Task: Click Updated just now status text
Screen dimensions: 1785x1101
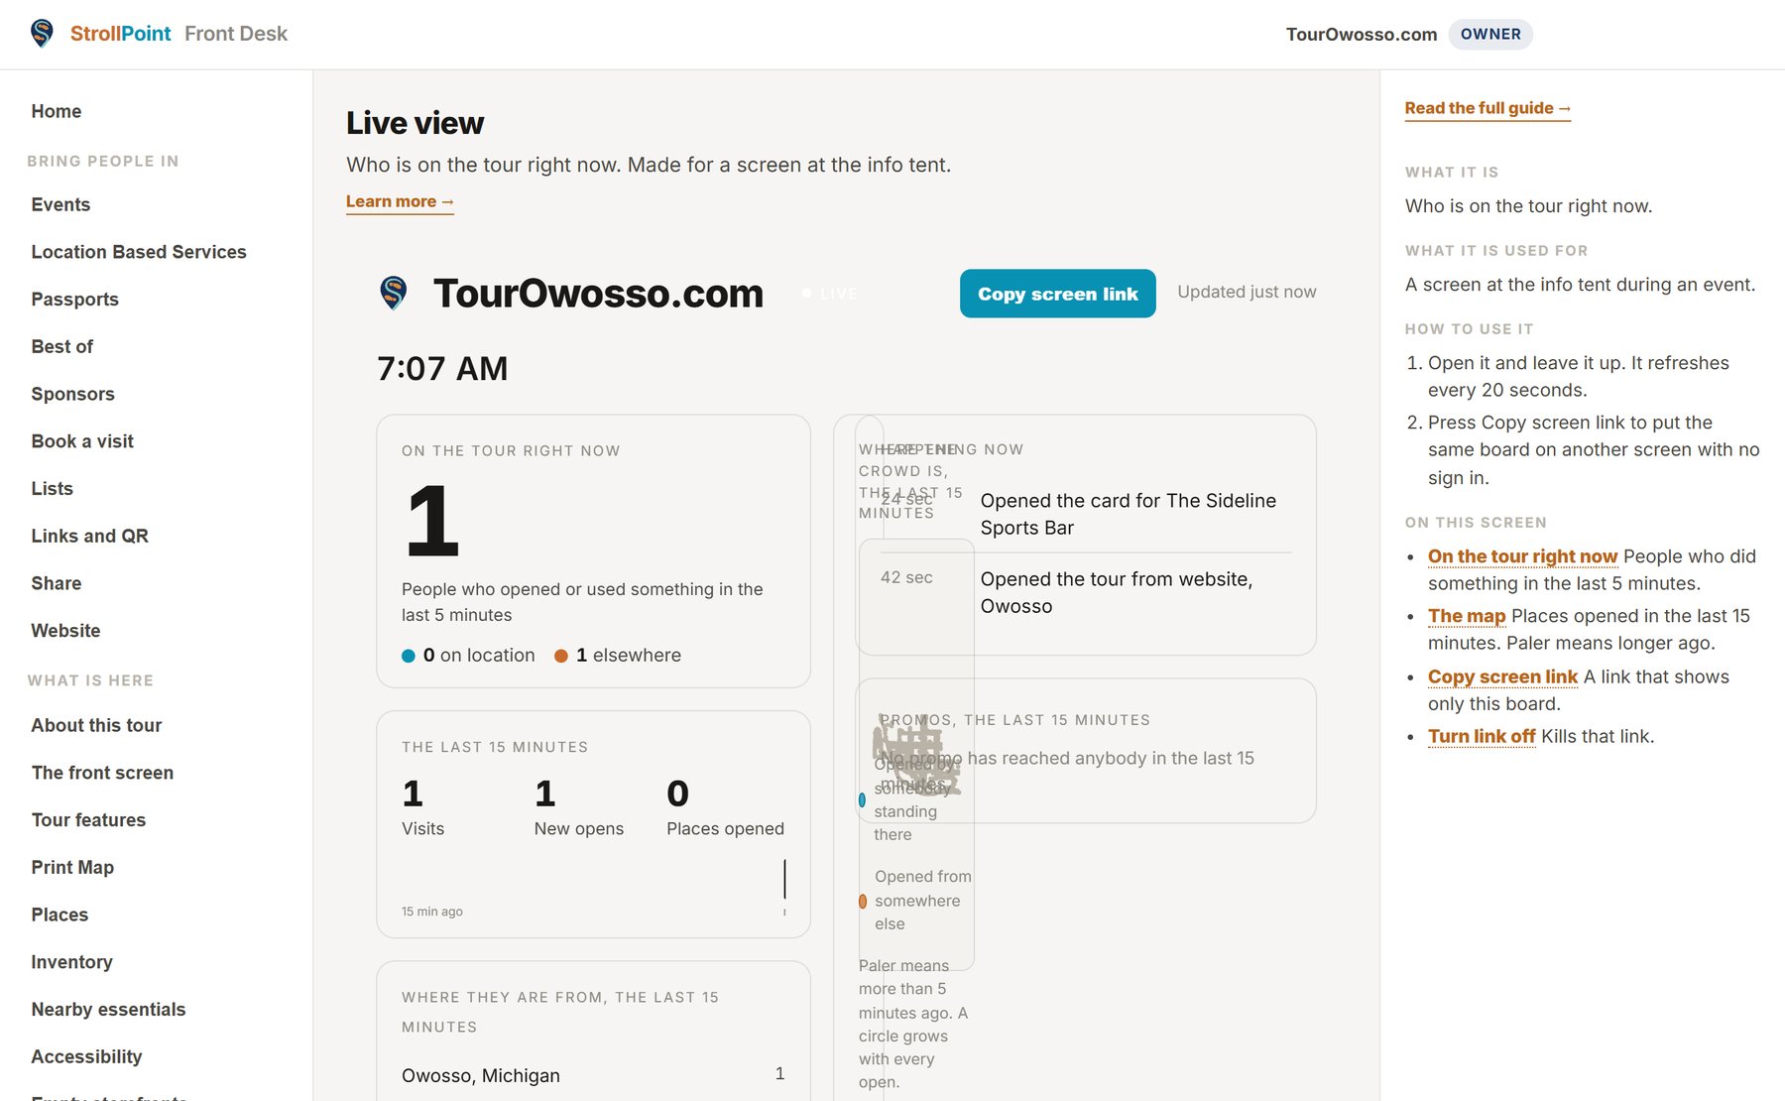Action: coord(1247,292)
